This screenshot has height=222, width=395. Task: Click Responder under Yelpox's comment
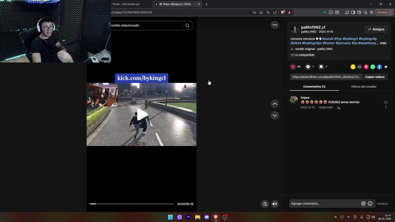pos(326,107)
